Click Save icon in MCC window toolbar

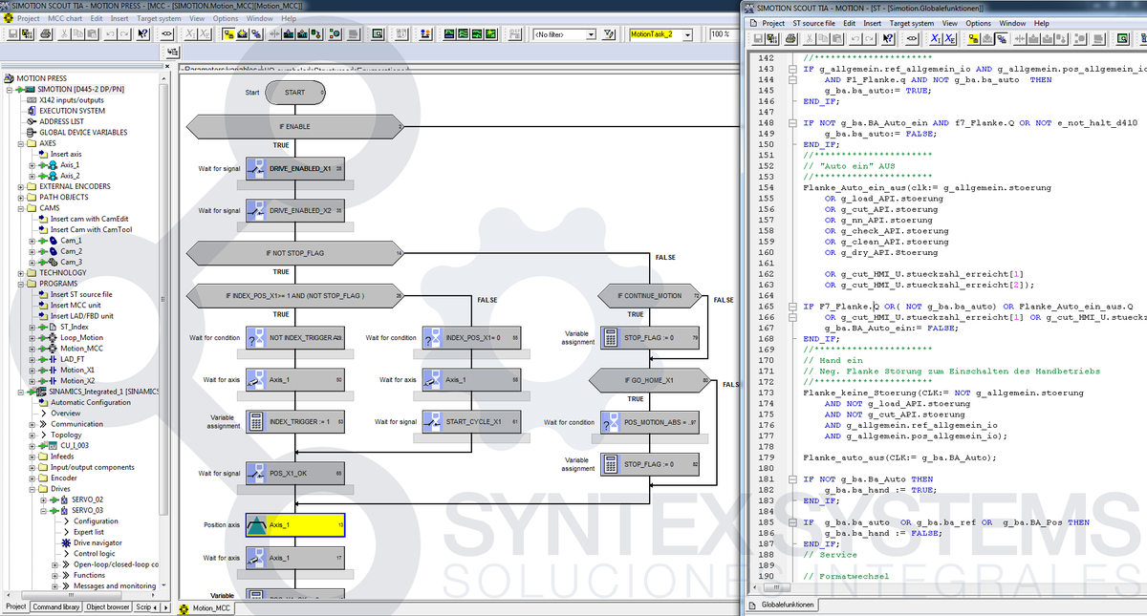13,34
